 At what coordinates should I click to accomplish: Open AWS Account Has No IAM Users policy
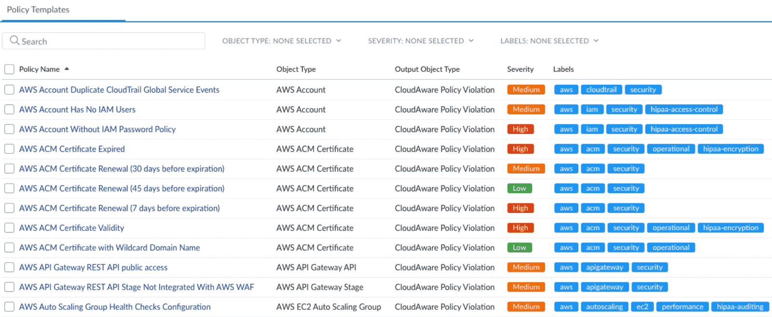click(x=77, y=109)
